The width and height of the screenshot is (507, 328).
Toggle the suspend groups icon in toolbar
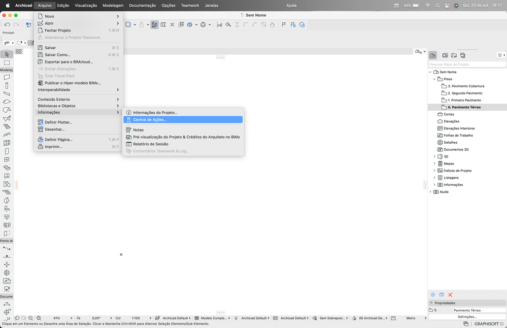[181, 24]
